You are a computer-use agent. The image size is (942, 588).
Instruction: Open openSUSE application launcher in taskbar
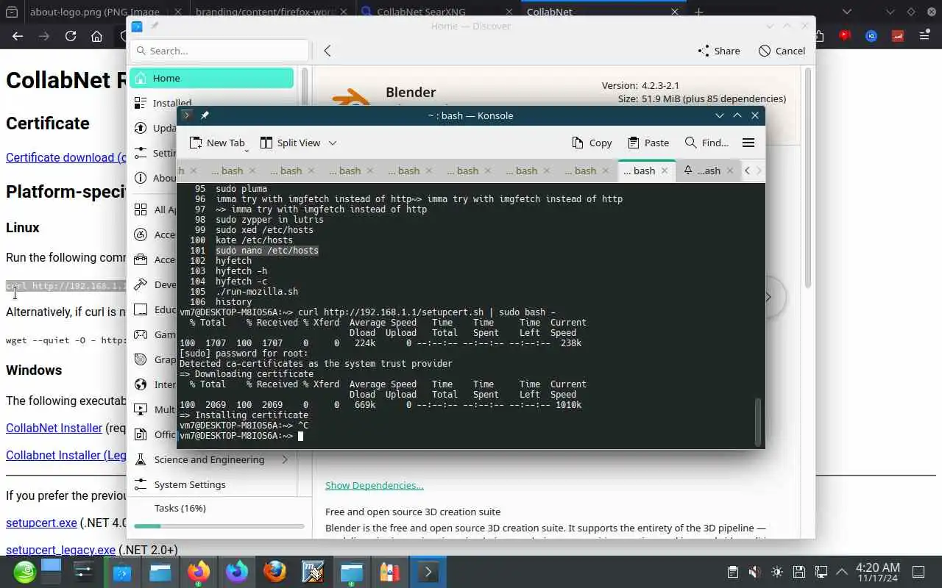pyautogui.click(x=24, y=571)
